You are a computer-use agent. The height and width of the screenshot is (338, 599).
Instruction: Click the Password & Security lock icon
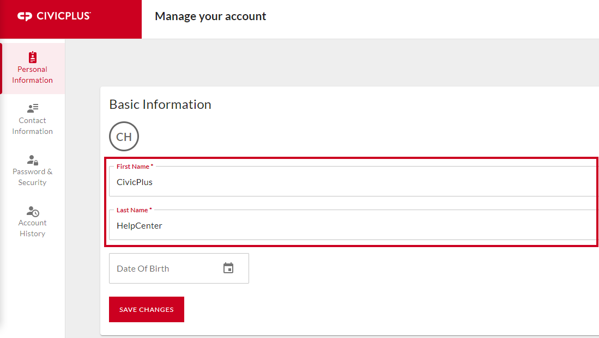(x=33, y=159)
